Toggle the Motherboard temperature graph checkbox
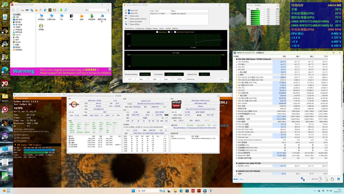 pyautogui.click(x=157, y=32)
